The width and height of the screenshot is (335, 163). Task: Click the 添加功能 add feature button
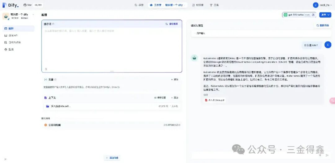(x=112, y=158)
